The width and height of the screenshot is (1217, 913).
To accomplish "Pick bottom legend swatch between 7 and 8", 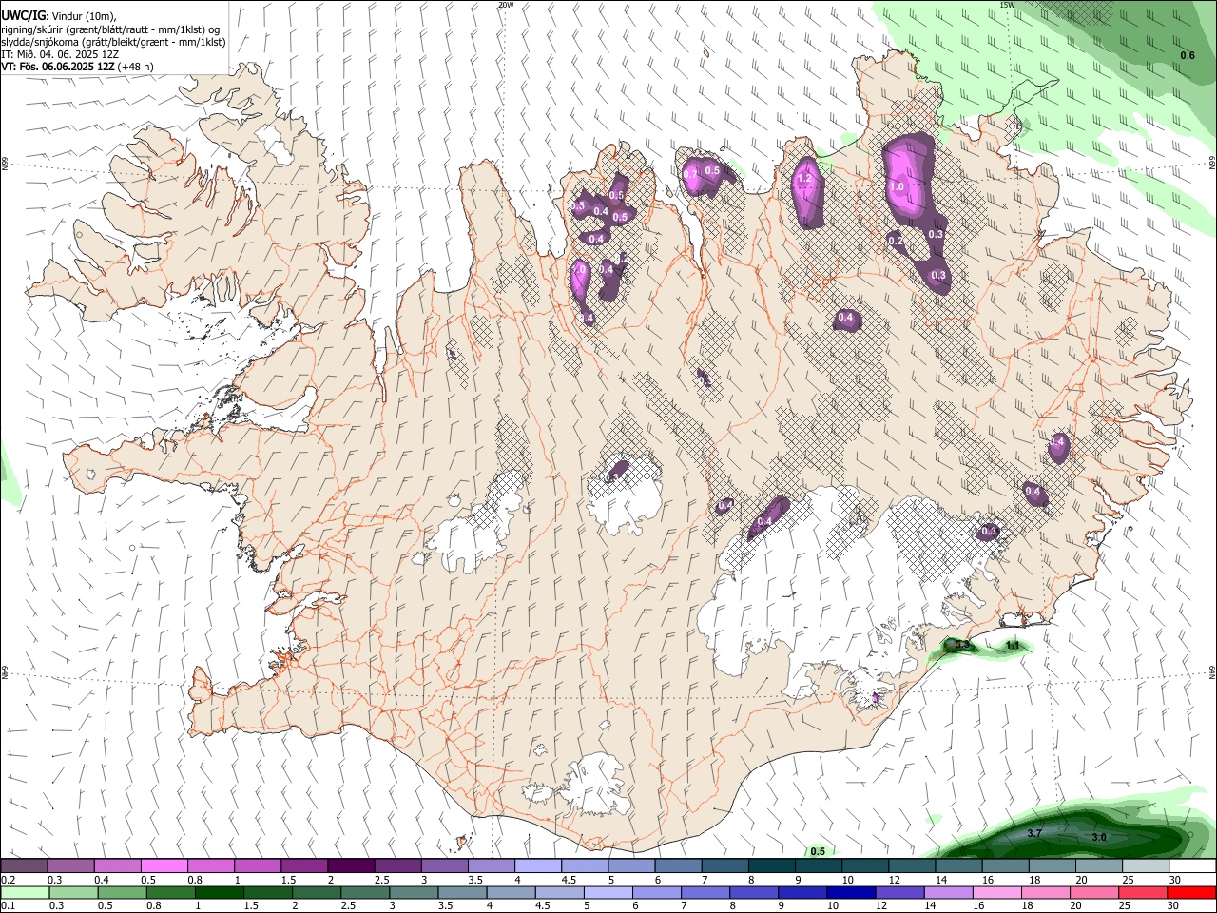I will click(705, 892).
